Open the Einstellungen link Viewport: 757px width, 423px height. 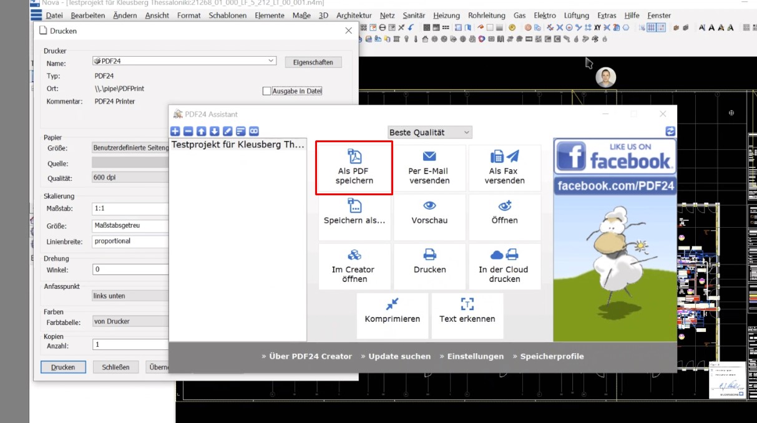pyautogui.click(x=471, y=356)
